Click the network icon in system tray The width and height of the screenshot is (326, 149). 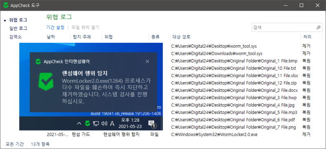tap(96, 123)
